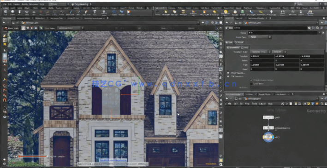Screen dimensions: 327x168
Task: Adjust the orange viewport slider at bottom-left
Action: [33, 156]
